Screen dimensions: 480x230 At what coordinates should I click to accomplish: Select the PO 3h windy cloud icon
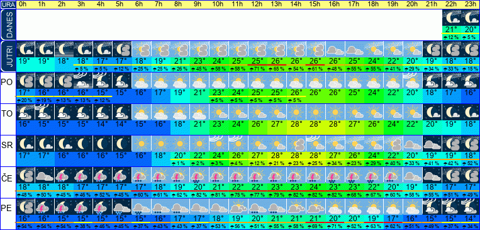click(x=83, y=81)
